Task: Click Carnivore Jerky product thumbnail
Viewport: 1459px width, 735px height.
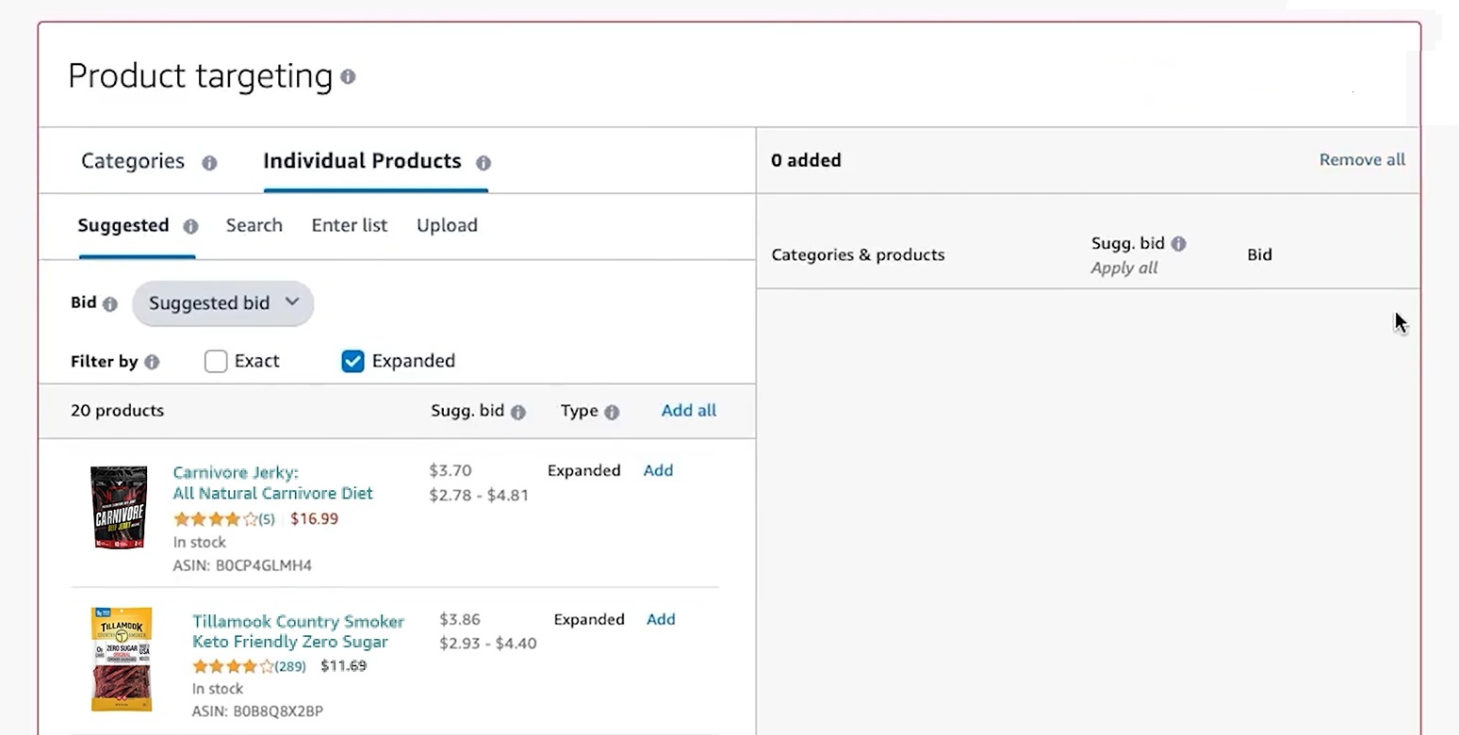Action: 119,507
